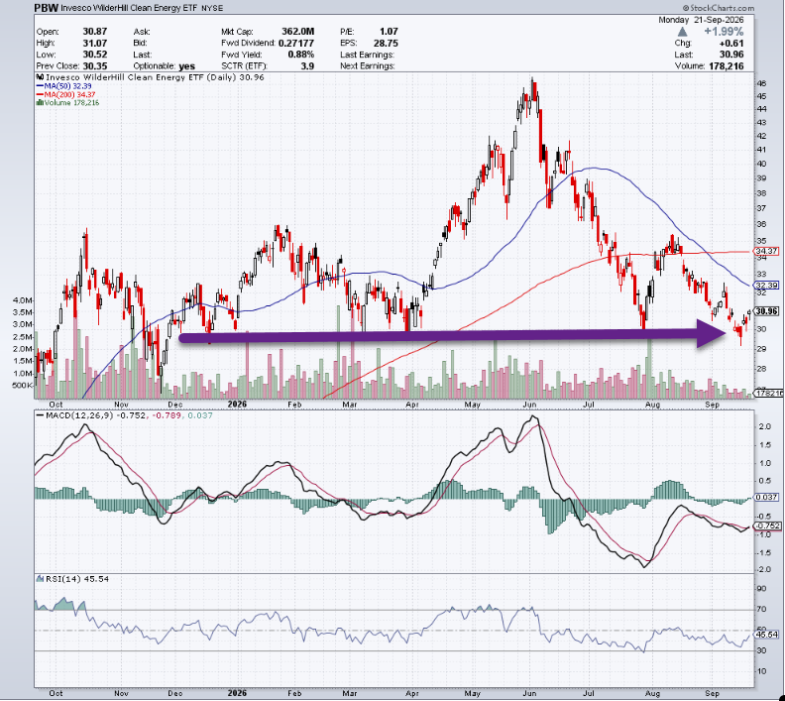
Task: Click the 45.54 RSI value tag
Action: [x=767, y=635]
